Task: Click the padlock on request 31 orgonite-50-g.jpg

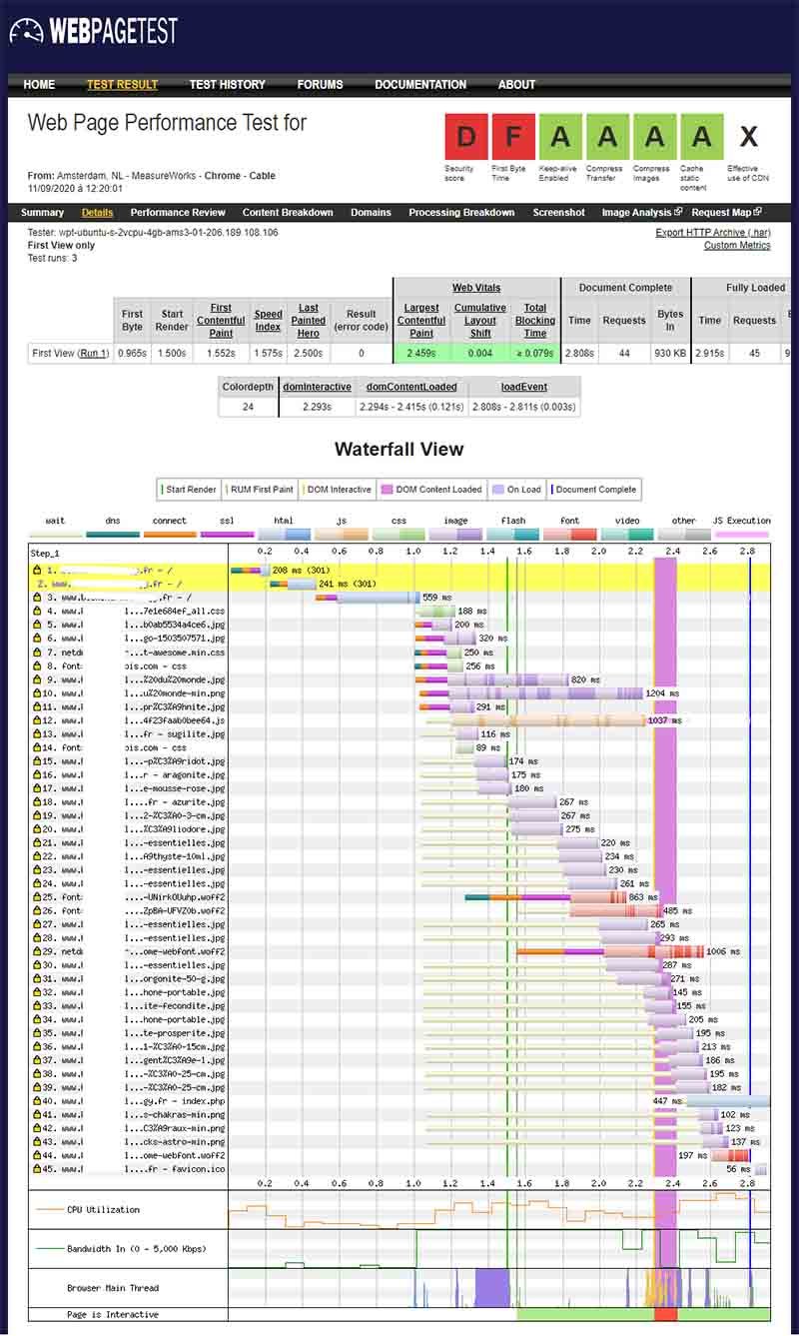Action: pos(36,978)
